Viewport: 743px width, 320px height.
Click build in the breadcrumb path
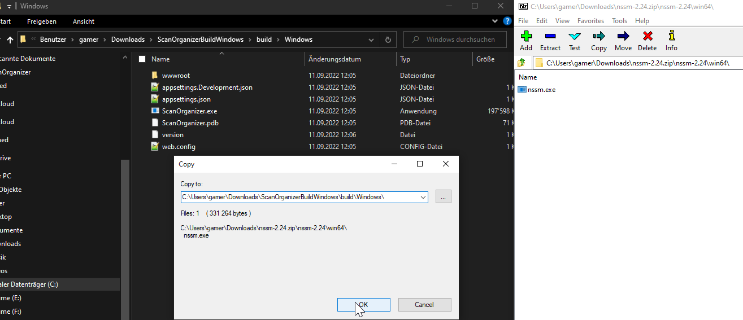[264, 40]
